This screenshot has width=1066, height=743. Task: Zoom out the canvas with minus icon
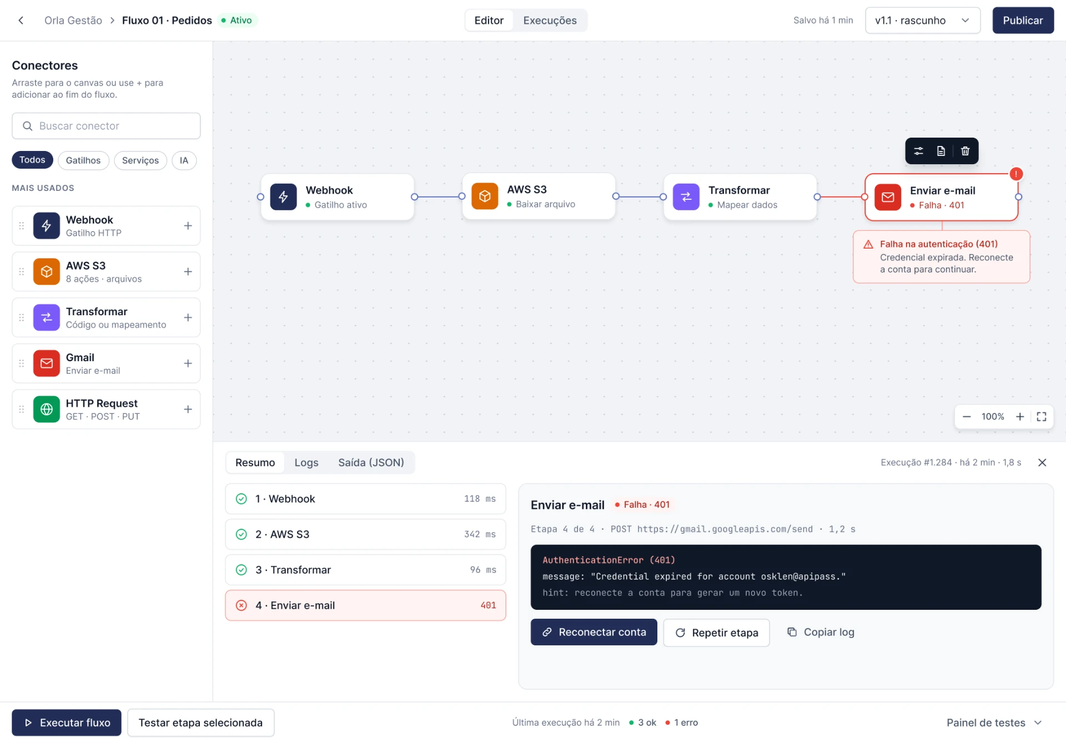coord(967,417)
